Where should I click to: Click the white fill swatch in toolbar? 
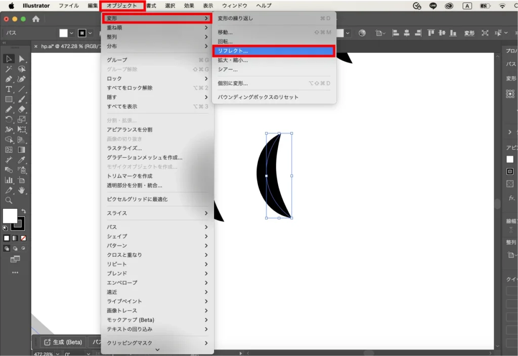tap(10, 216)
